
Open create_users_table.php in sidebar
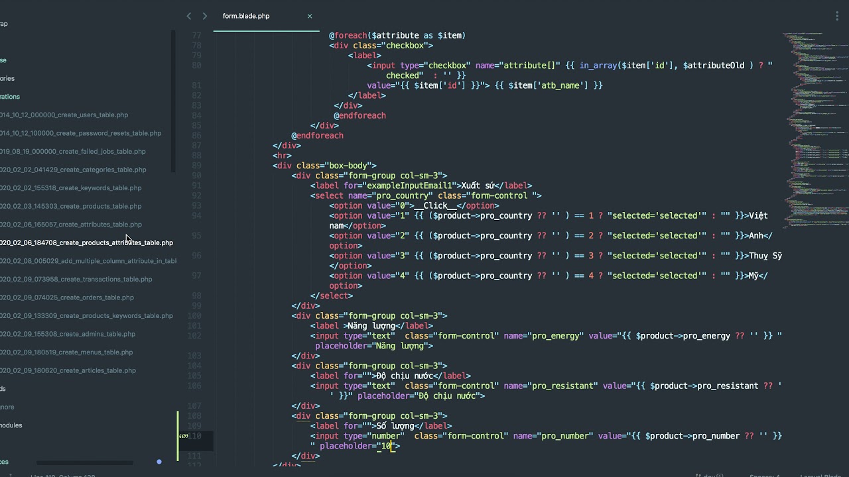(64, 115)
